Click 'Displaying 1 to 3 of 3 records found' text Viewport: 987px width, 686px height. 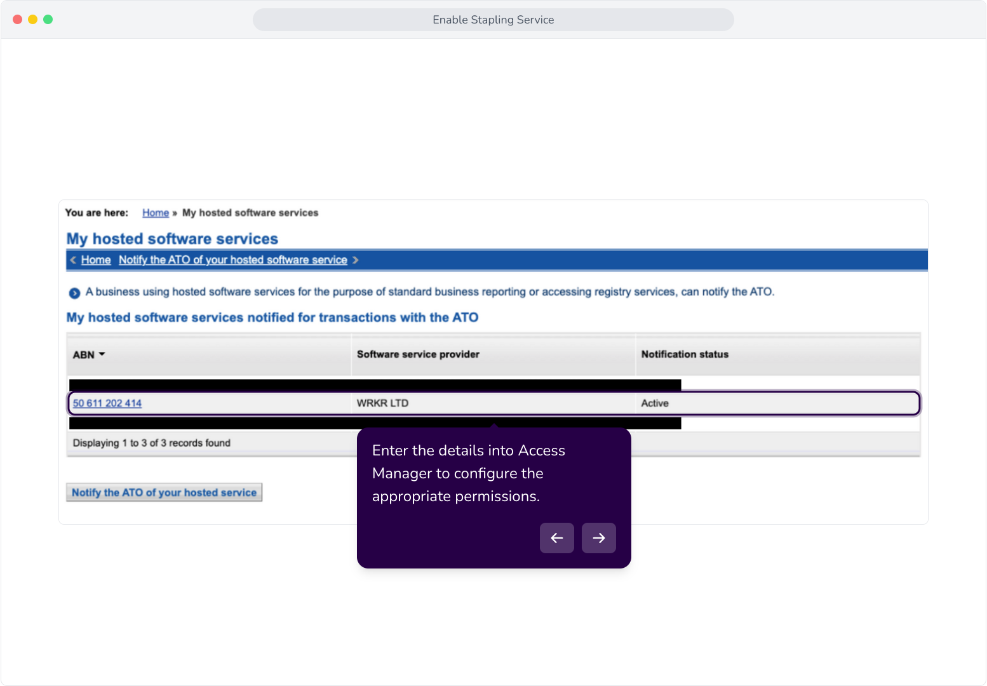tap(152, 443)
